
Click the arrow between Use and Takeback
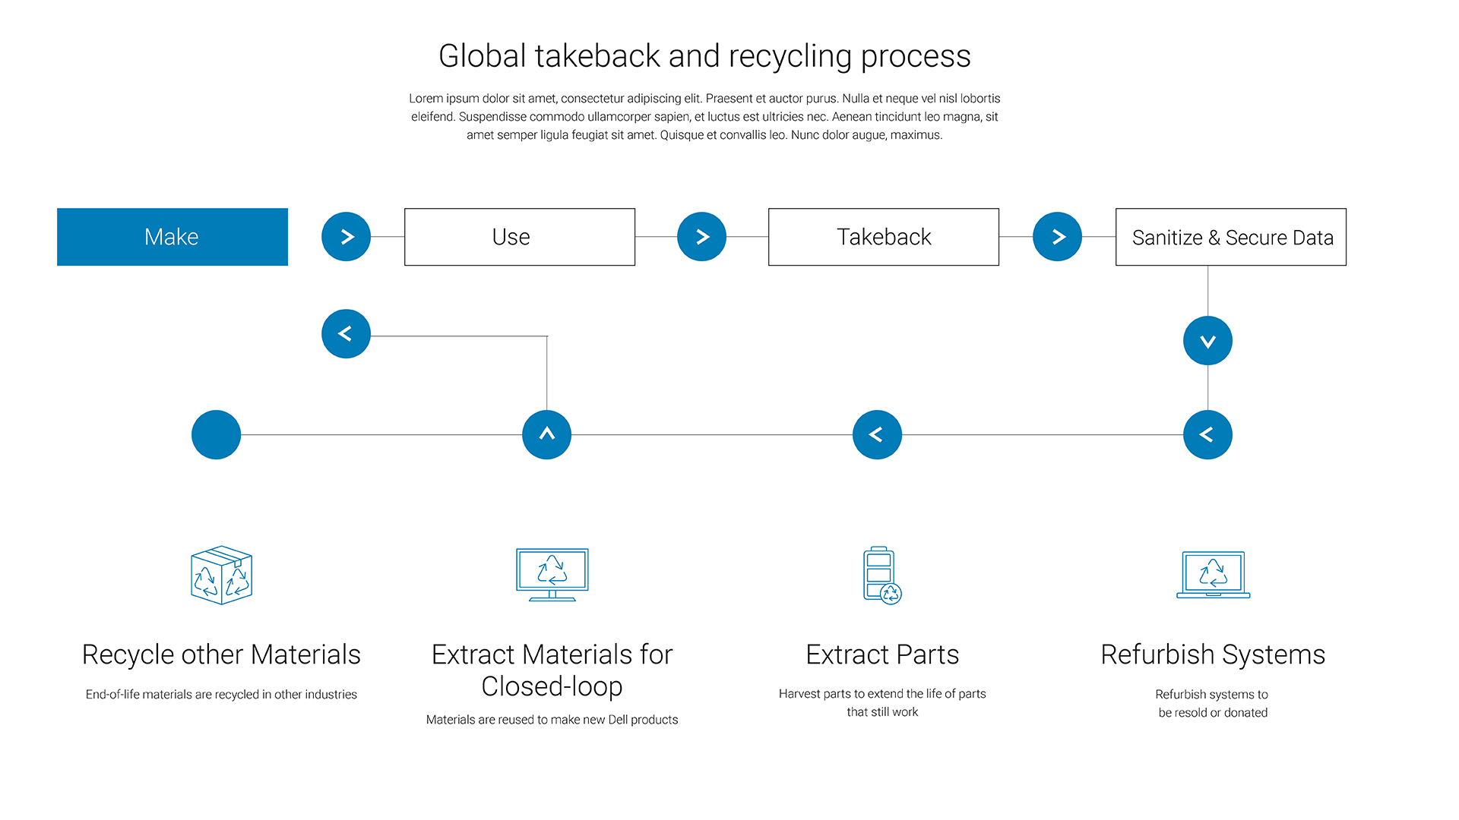[701, 237]
